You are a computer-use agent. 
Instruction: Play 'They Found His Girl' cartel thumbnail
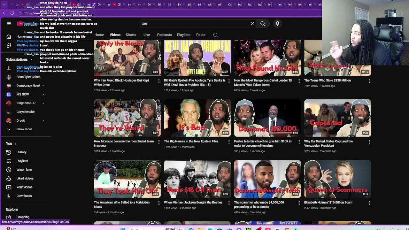pyautogui.click(x=267, y=58)
